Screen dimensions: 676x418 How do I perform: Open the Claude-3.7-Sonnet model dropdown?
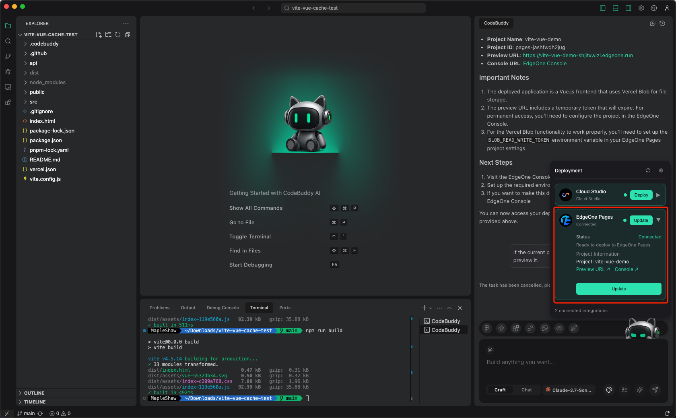568,390
